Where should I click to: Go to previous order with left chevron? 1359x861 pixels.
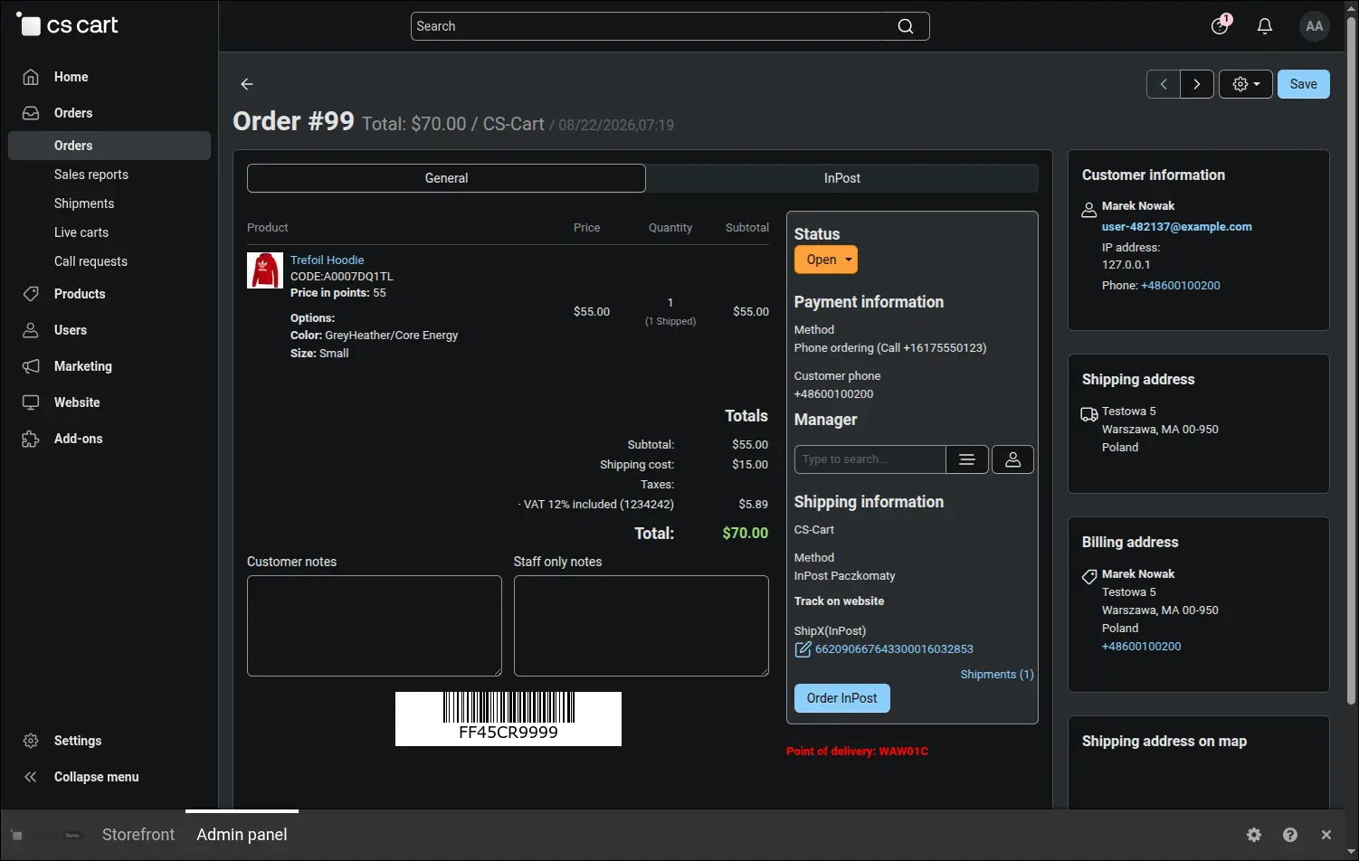point(1164,84)
